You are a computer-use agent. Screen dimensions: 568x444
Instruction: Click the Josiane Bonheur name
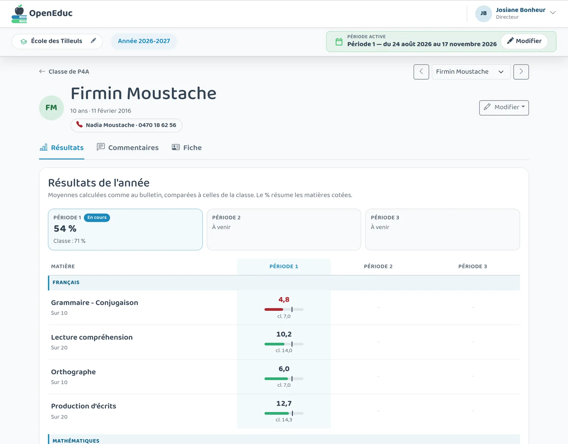520,10
